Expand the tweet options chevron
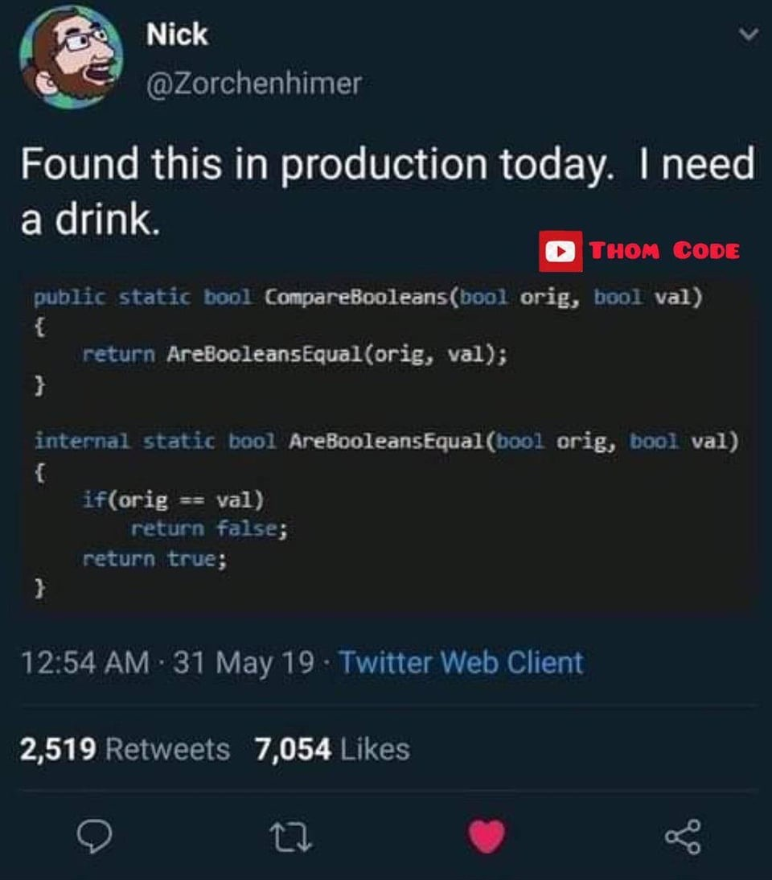Screen dimensions: 772x880 748,35
